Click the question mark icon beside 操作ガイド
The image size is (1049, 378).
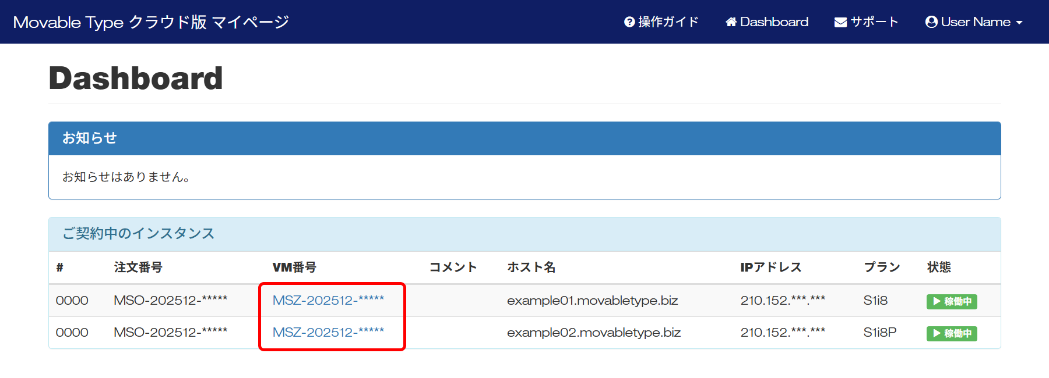click(629, 22)
